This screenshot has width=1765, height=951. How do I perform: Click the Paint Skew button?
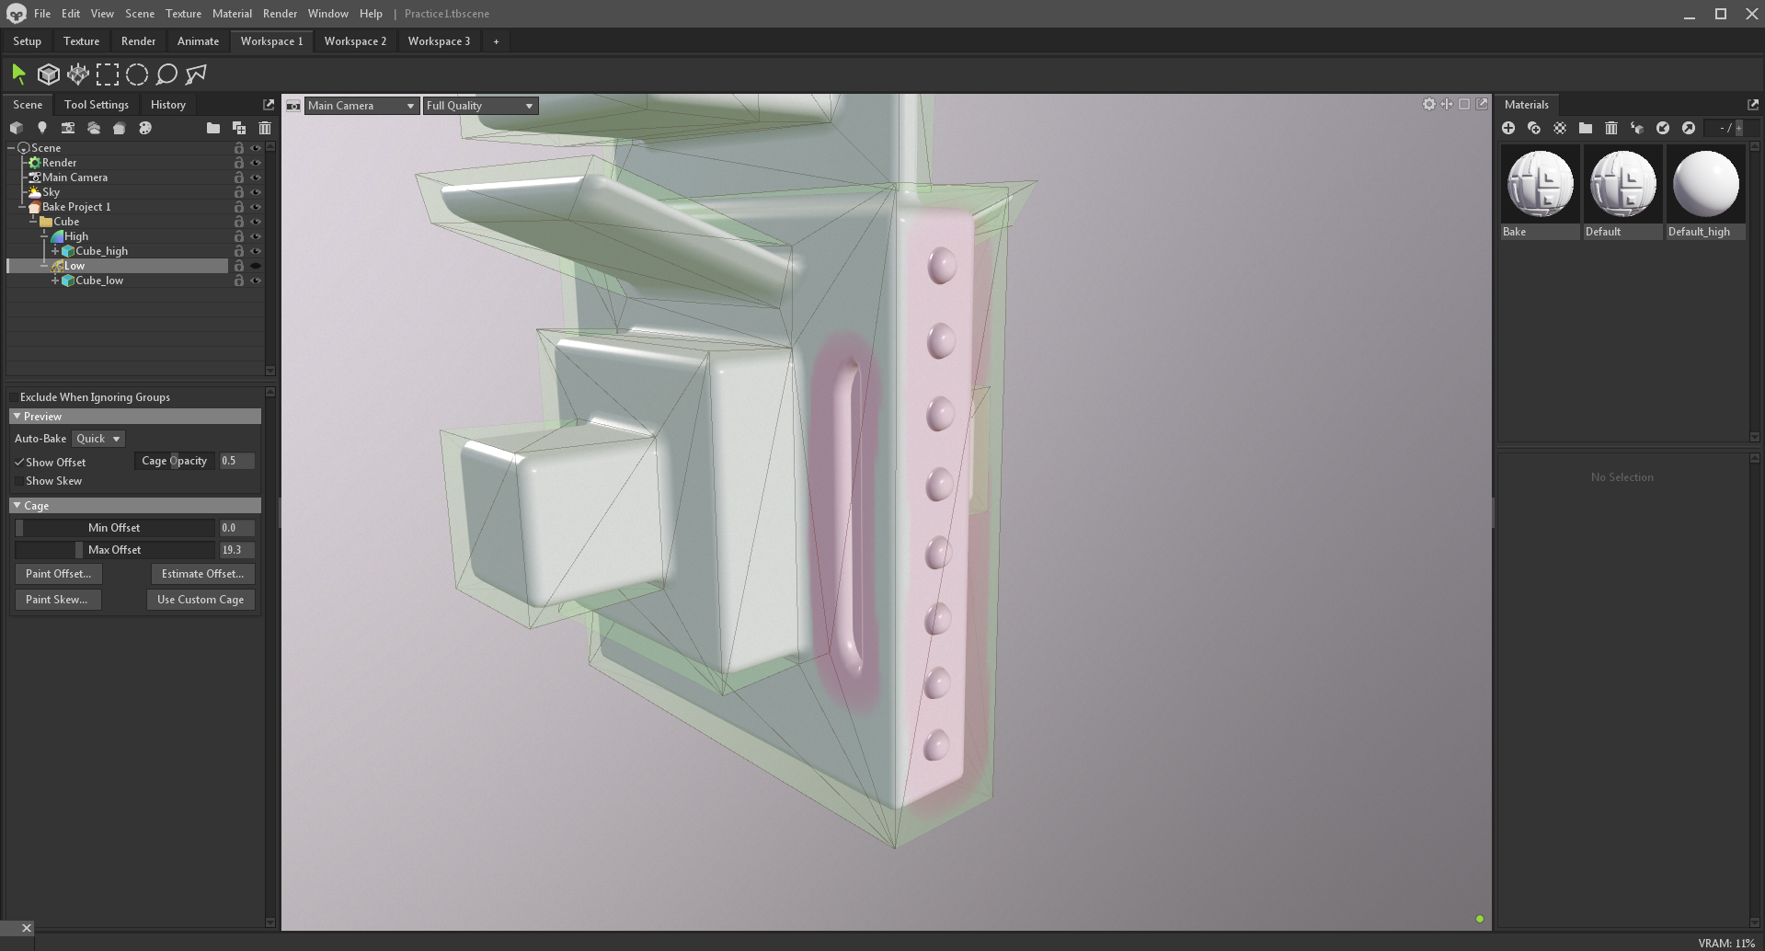(x=57, y=600)
